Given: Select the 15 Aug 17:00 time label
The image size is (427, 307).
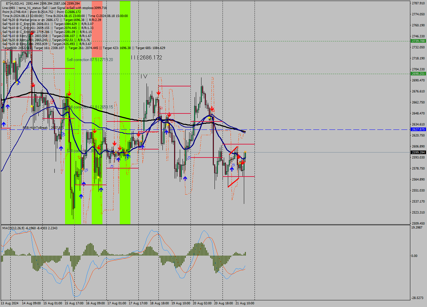Looking at the screenshot, I should (x=74, y=303).
